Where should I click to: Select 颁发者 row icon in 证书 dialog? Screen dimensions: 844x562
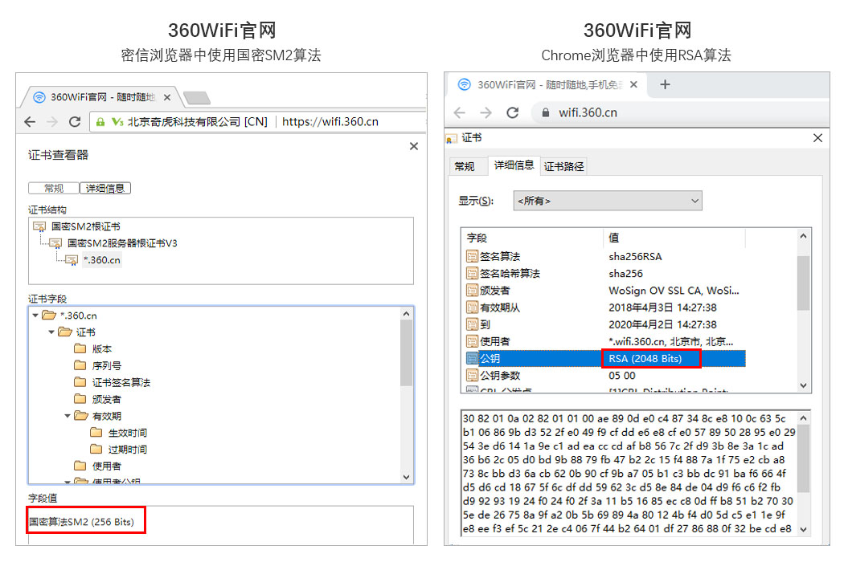click(472, 291)
